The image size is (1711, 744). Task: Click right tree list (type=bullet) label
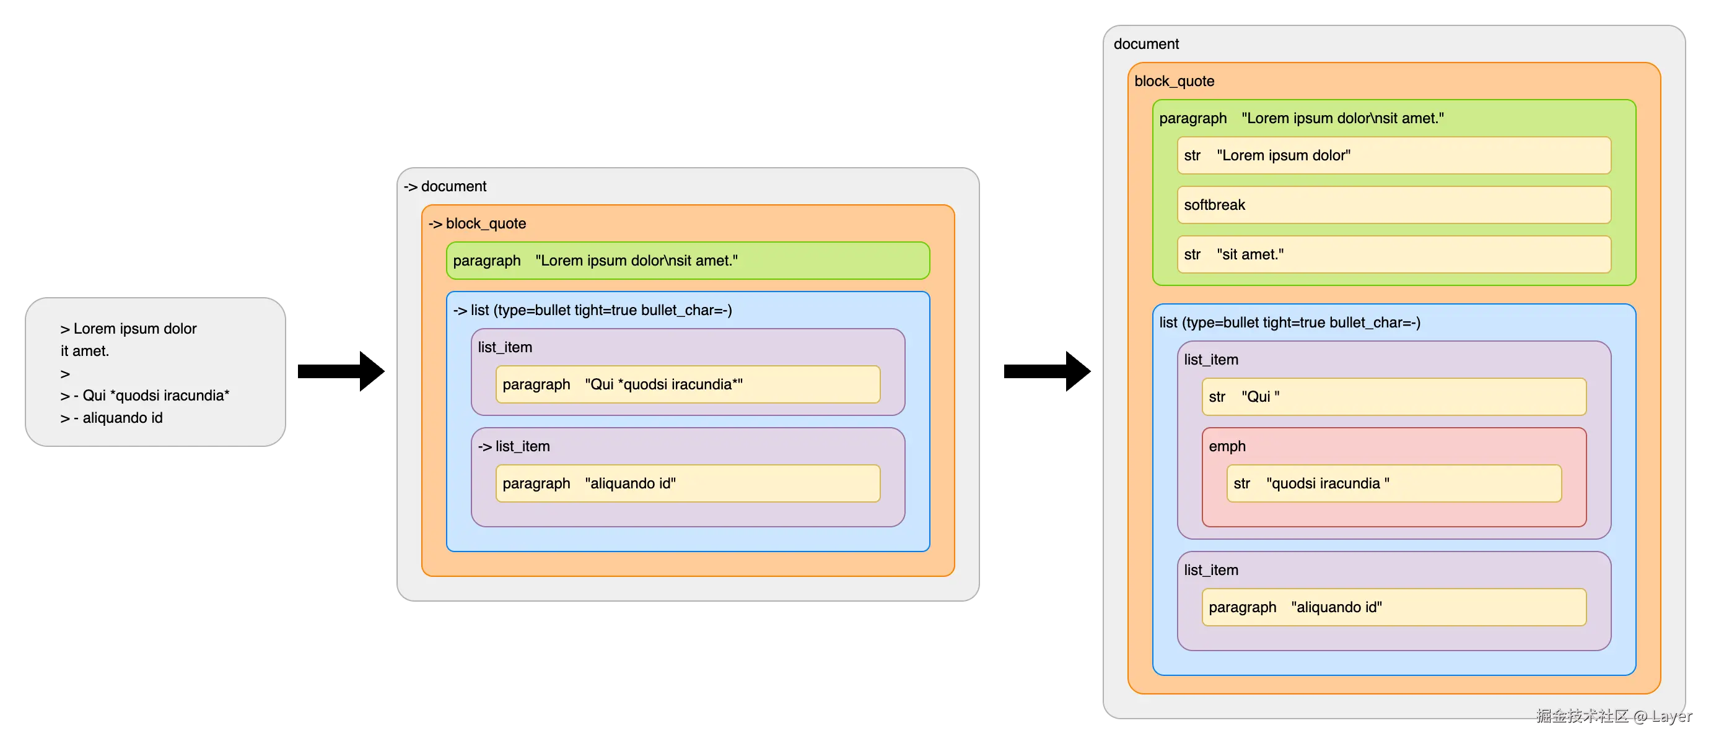point(1289,322)
